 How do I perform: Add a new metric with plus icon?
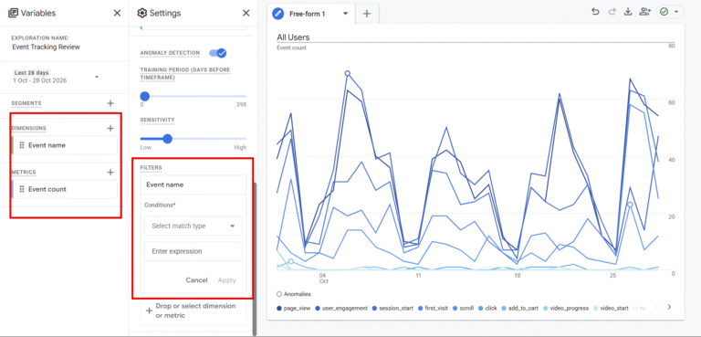[x=110, y=173]
